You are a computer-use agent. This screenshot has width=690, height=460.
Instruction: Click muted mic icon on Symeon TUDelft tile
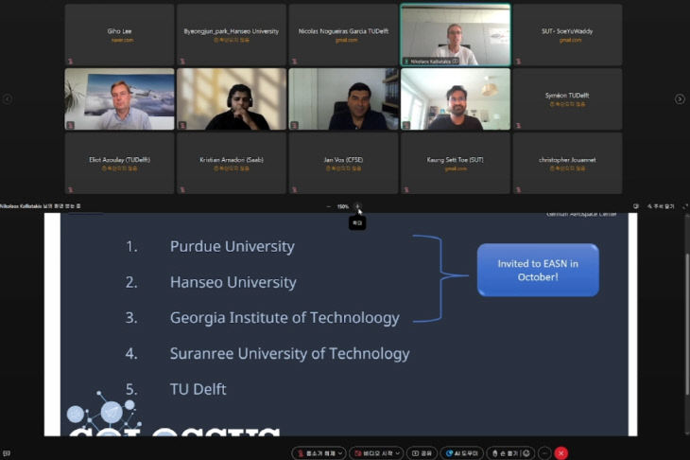[518, 126]
